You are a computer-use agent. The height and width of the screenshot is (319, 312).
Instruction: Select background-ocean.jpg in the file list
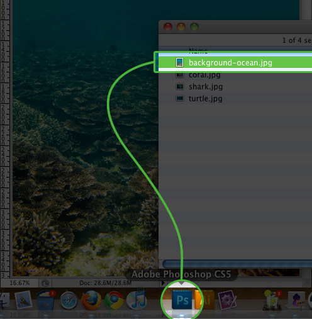[235, 62]
